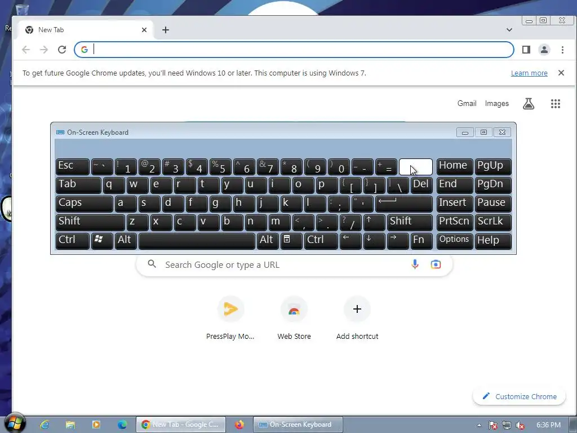Screen dimensions: 577x433
Task: Open the Windows Start button
Action: coord(14,423)
